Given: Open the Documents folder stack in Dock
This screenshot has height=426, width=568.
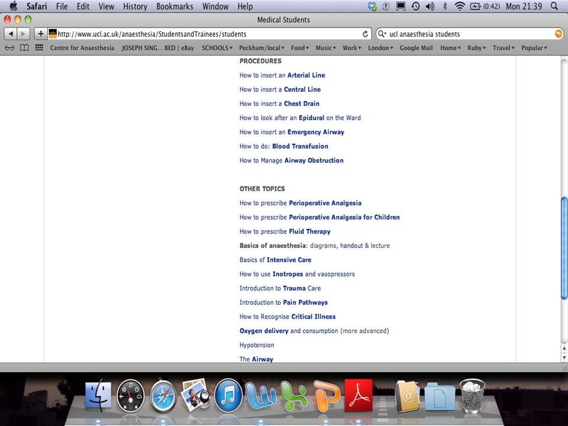Looking at the screenshot, I should pyautogui.click(x=440, y=396).
